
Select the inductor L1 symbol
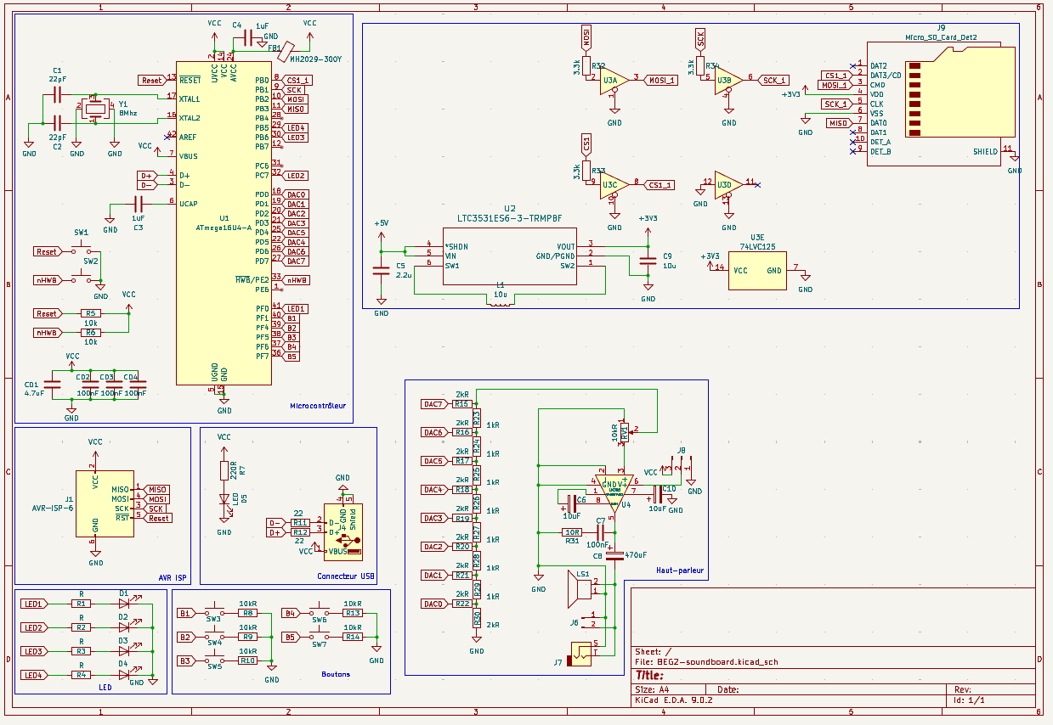click(x=500, y=306)
